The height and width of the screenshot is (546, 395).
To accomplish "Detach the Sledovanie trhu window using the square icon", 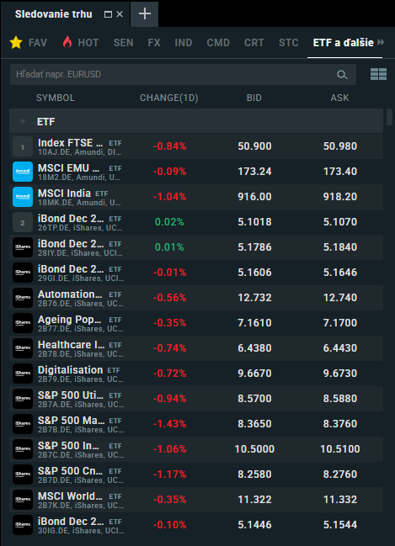I will 108,14.
